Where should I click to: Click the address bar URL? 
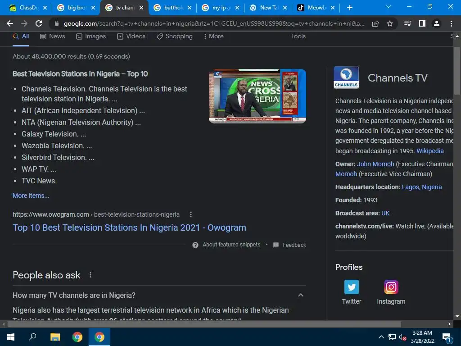[x=214, y=23]
